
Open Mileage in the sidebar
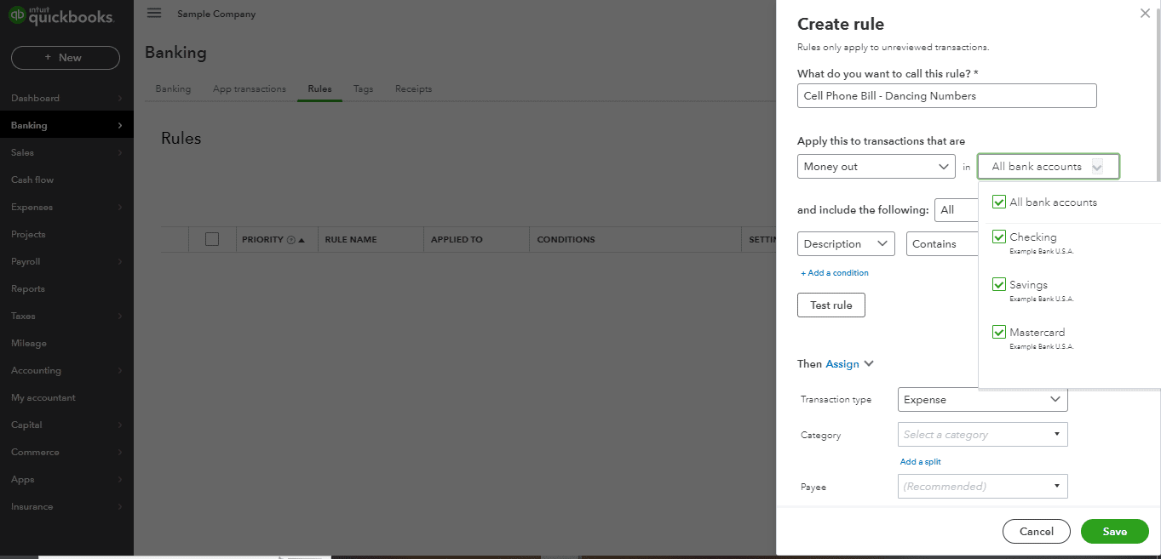tap(66, 343)
